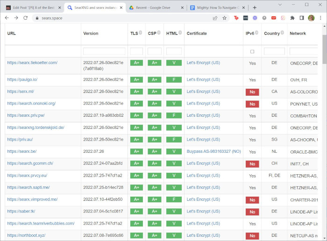Screen dimensions: 327x241
Task: Click the Version filter input
Action: [104, 51]
